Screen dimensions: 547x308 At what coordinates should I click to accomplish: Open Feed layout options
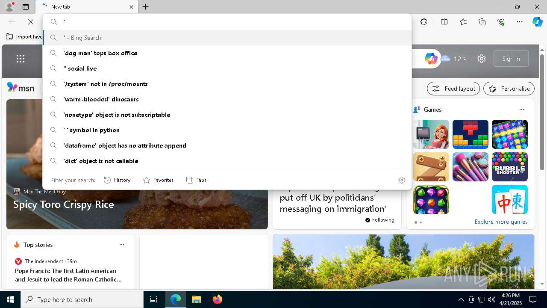click(x=453, y=89)
